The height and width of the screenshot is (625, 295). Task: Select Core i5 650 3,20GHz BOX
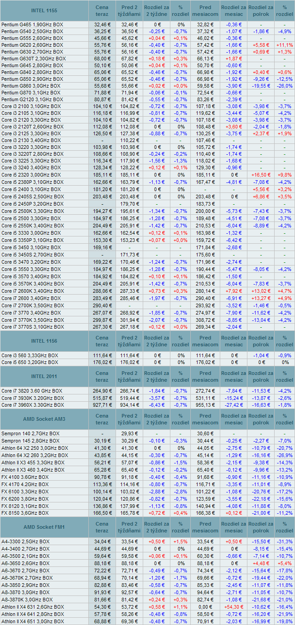29,362
